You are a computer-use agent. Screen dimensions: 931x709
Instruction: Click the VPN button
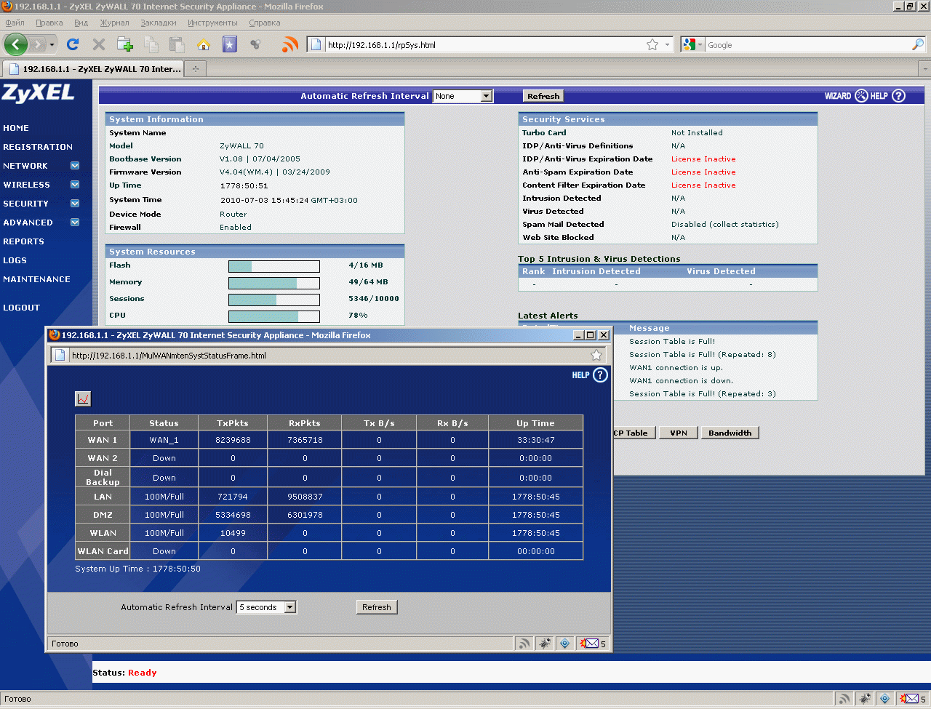[679, 433]
